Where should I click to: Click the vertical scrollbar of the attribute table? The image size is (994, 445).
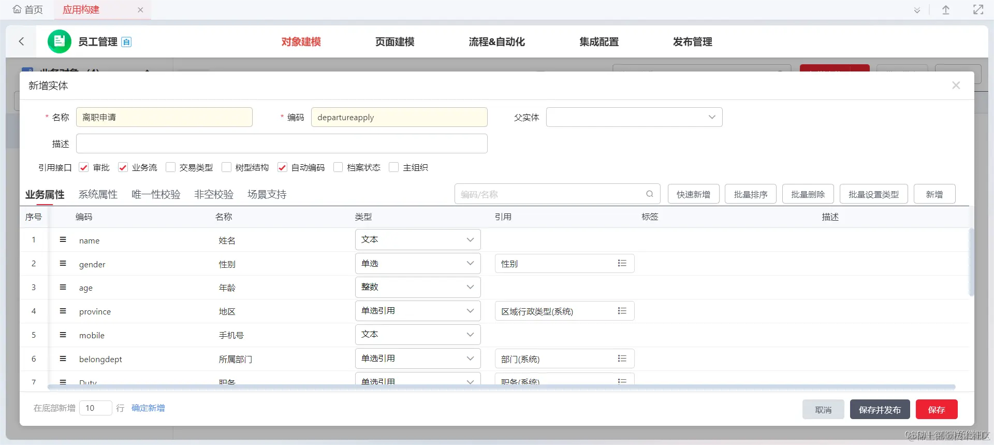pyautogui.click(x=971, y=262)
